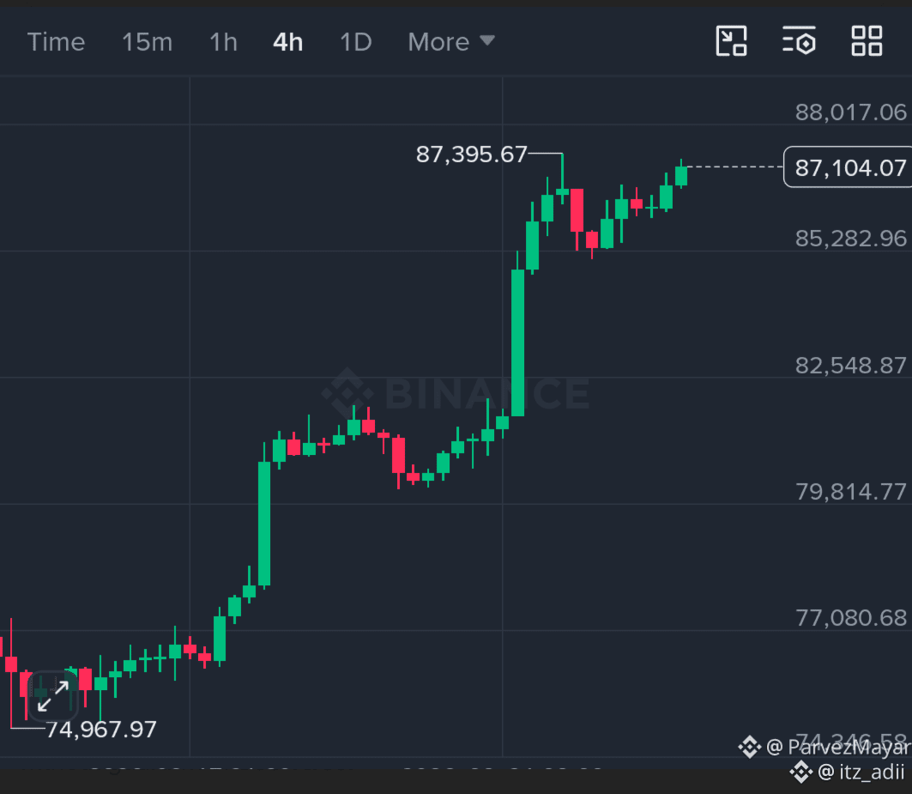Screen dimensions: 912x794
Task: Open the chart indicator settings icon
Action: (799, 40)
